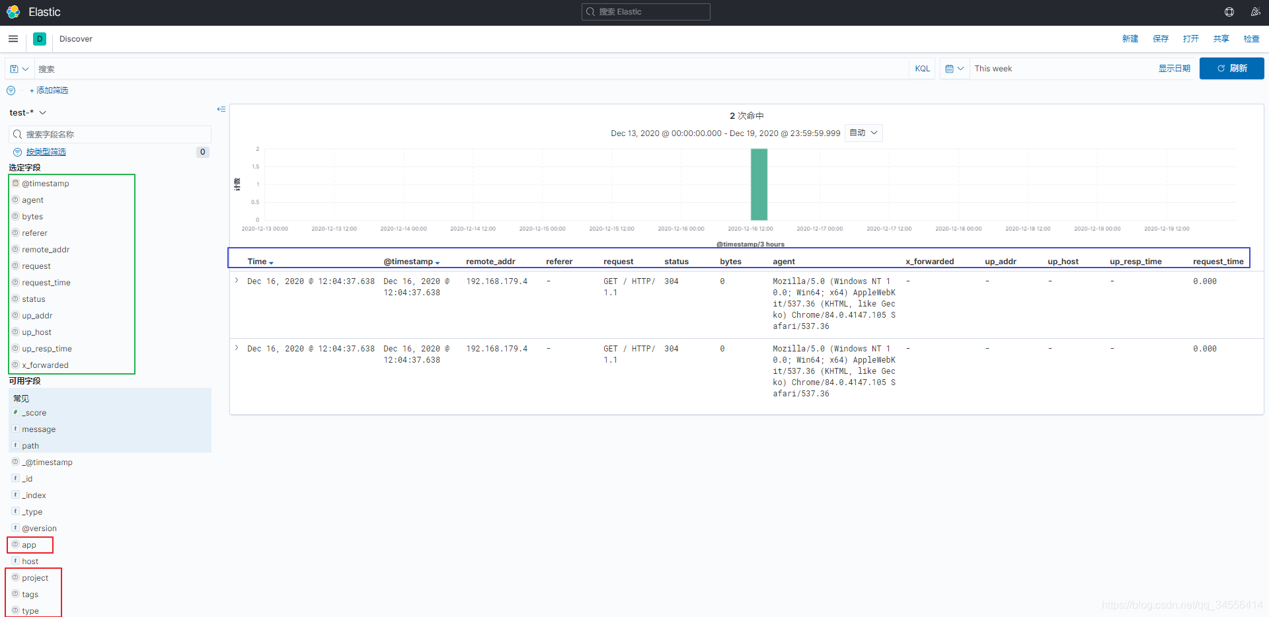The width and height of the screenshot is (1269, 617).
Task: Click the filter options circle icon
Action: click(x=11, y=91)
